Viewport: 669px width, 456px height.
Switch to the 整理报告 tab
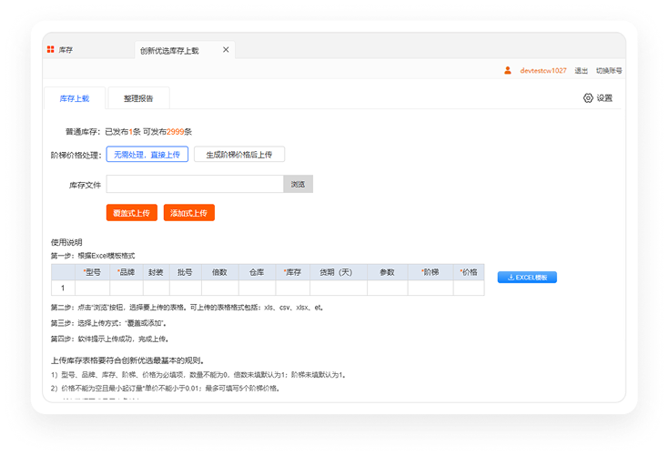tap(138, 98)
